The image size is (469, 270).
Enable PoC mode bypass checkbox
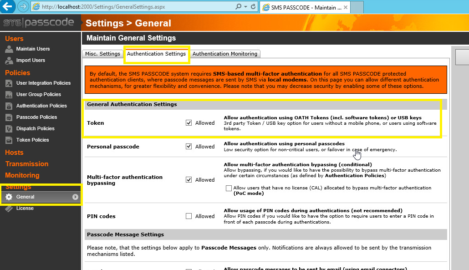click(229, 188)
